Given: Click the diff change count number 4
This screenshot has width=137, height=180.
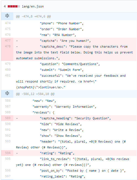Looking at the screenshot, I should [5, 6].
